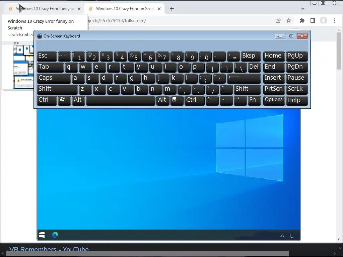Click the Pause key
Image resolution: width=343 pixels, height=257 pixels.
click(297, 78)
